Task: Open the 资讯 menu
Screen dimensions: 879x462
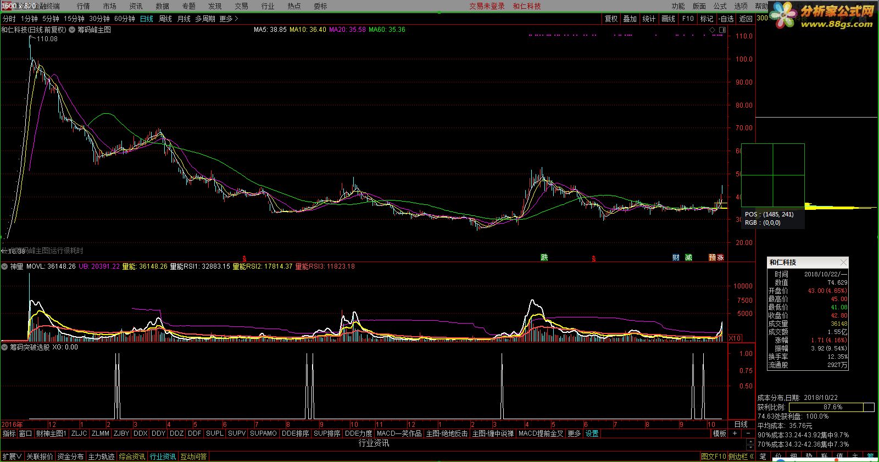Action: coord(136,6)
